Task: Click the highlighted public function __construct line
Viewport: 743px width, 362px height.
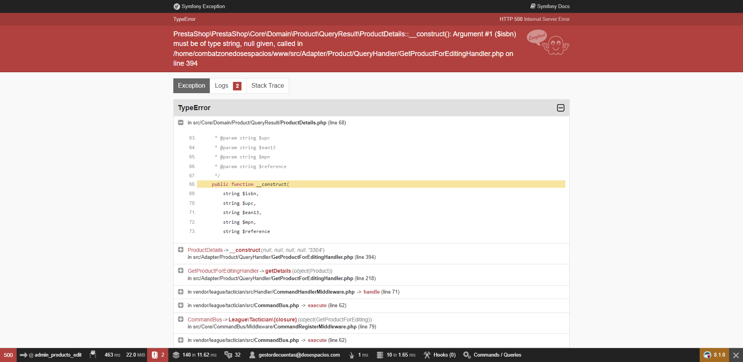Action: click(381, 184)
